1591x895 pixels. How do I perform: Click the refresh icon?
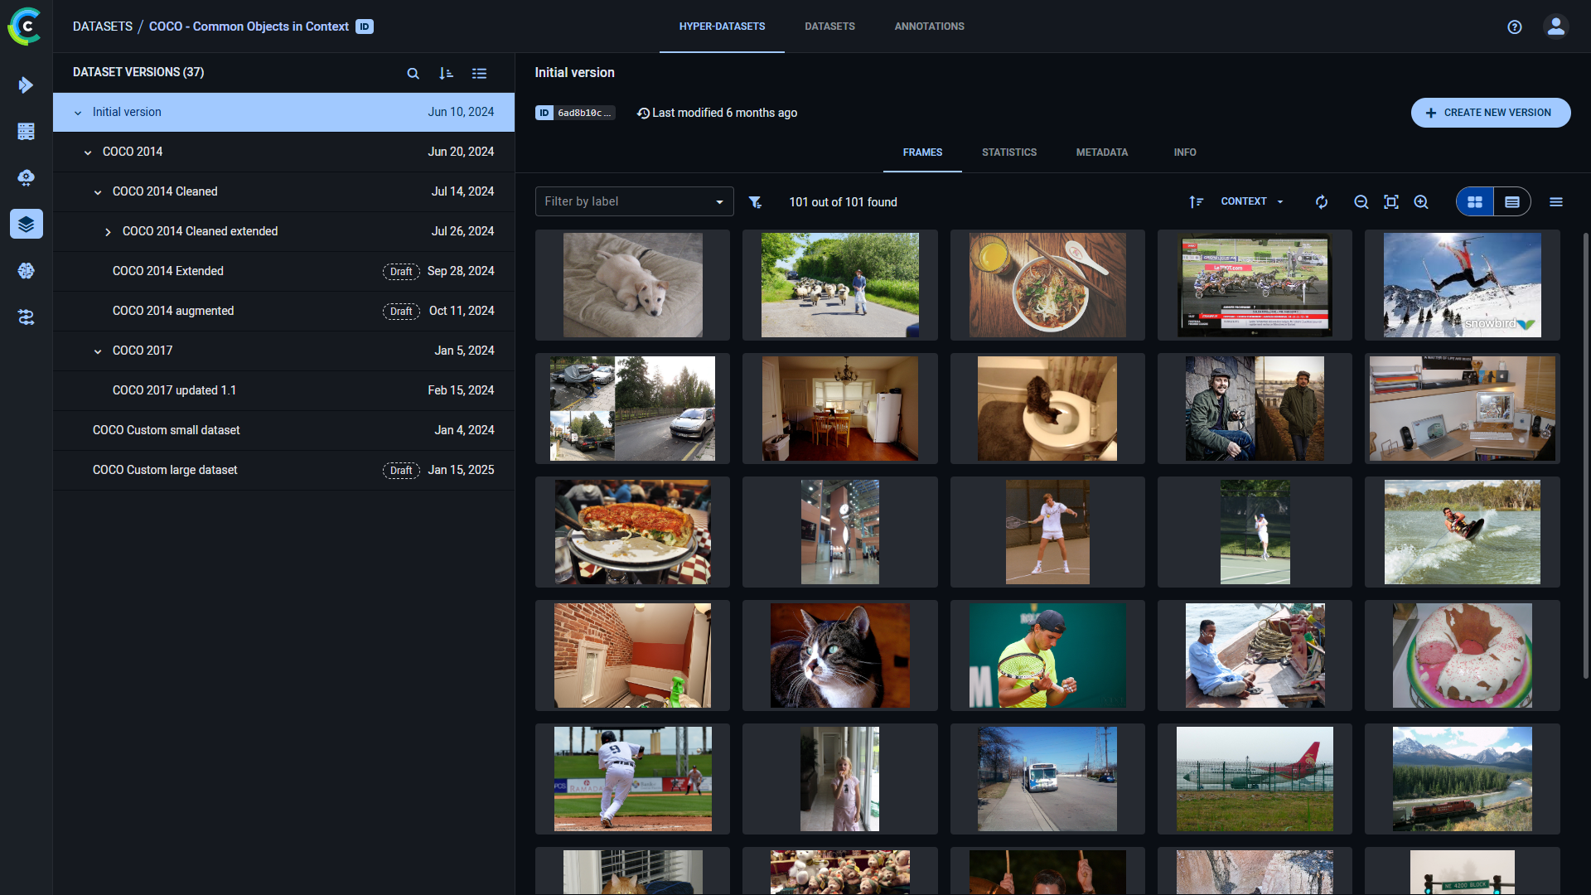click(x=1319, y=202)
